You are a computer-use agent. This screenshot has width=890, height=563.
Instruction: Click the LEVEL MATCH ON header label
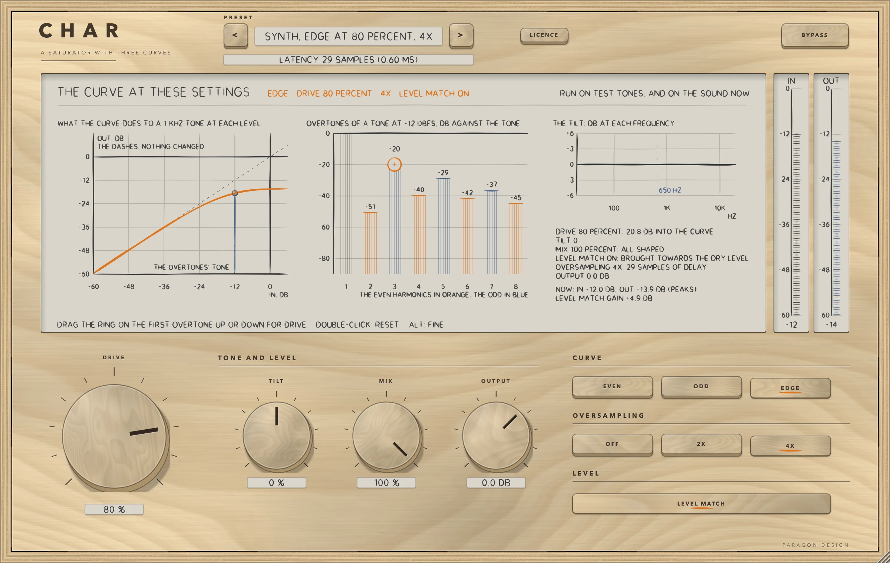(x=434, y=93)
